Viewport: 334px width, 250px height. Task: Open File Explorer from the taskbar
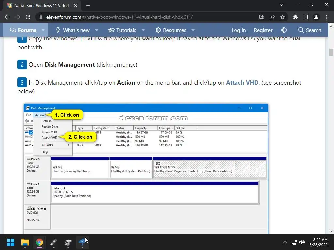pos(25,242)
